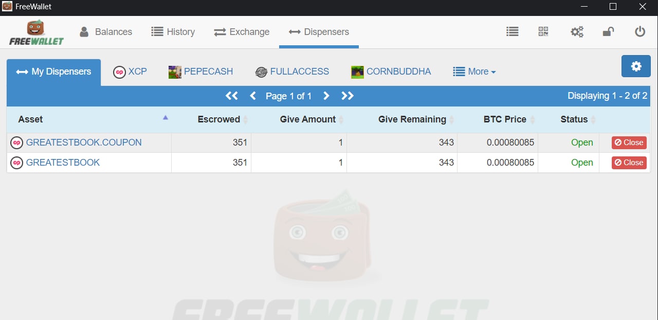The height and width of the screenshot is (320, 658).
Task: Click the blue gear dispenser options button
Action: pyautogui.click(x=636, y=66)
